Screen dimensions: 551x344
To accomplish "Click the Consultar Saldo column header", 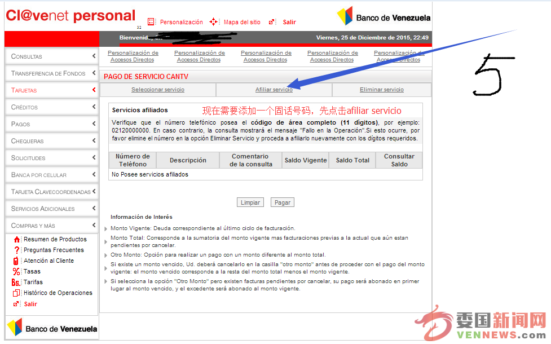I will 399,160.
